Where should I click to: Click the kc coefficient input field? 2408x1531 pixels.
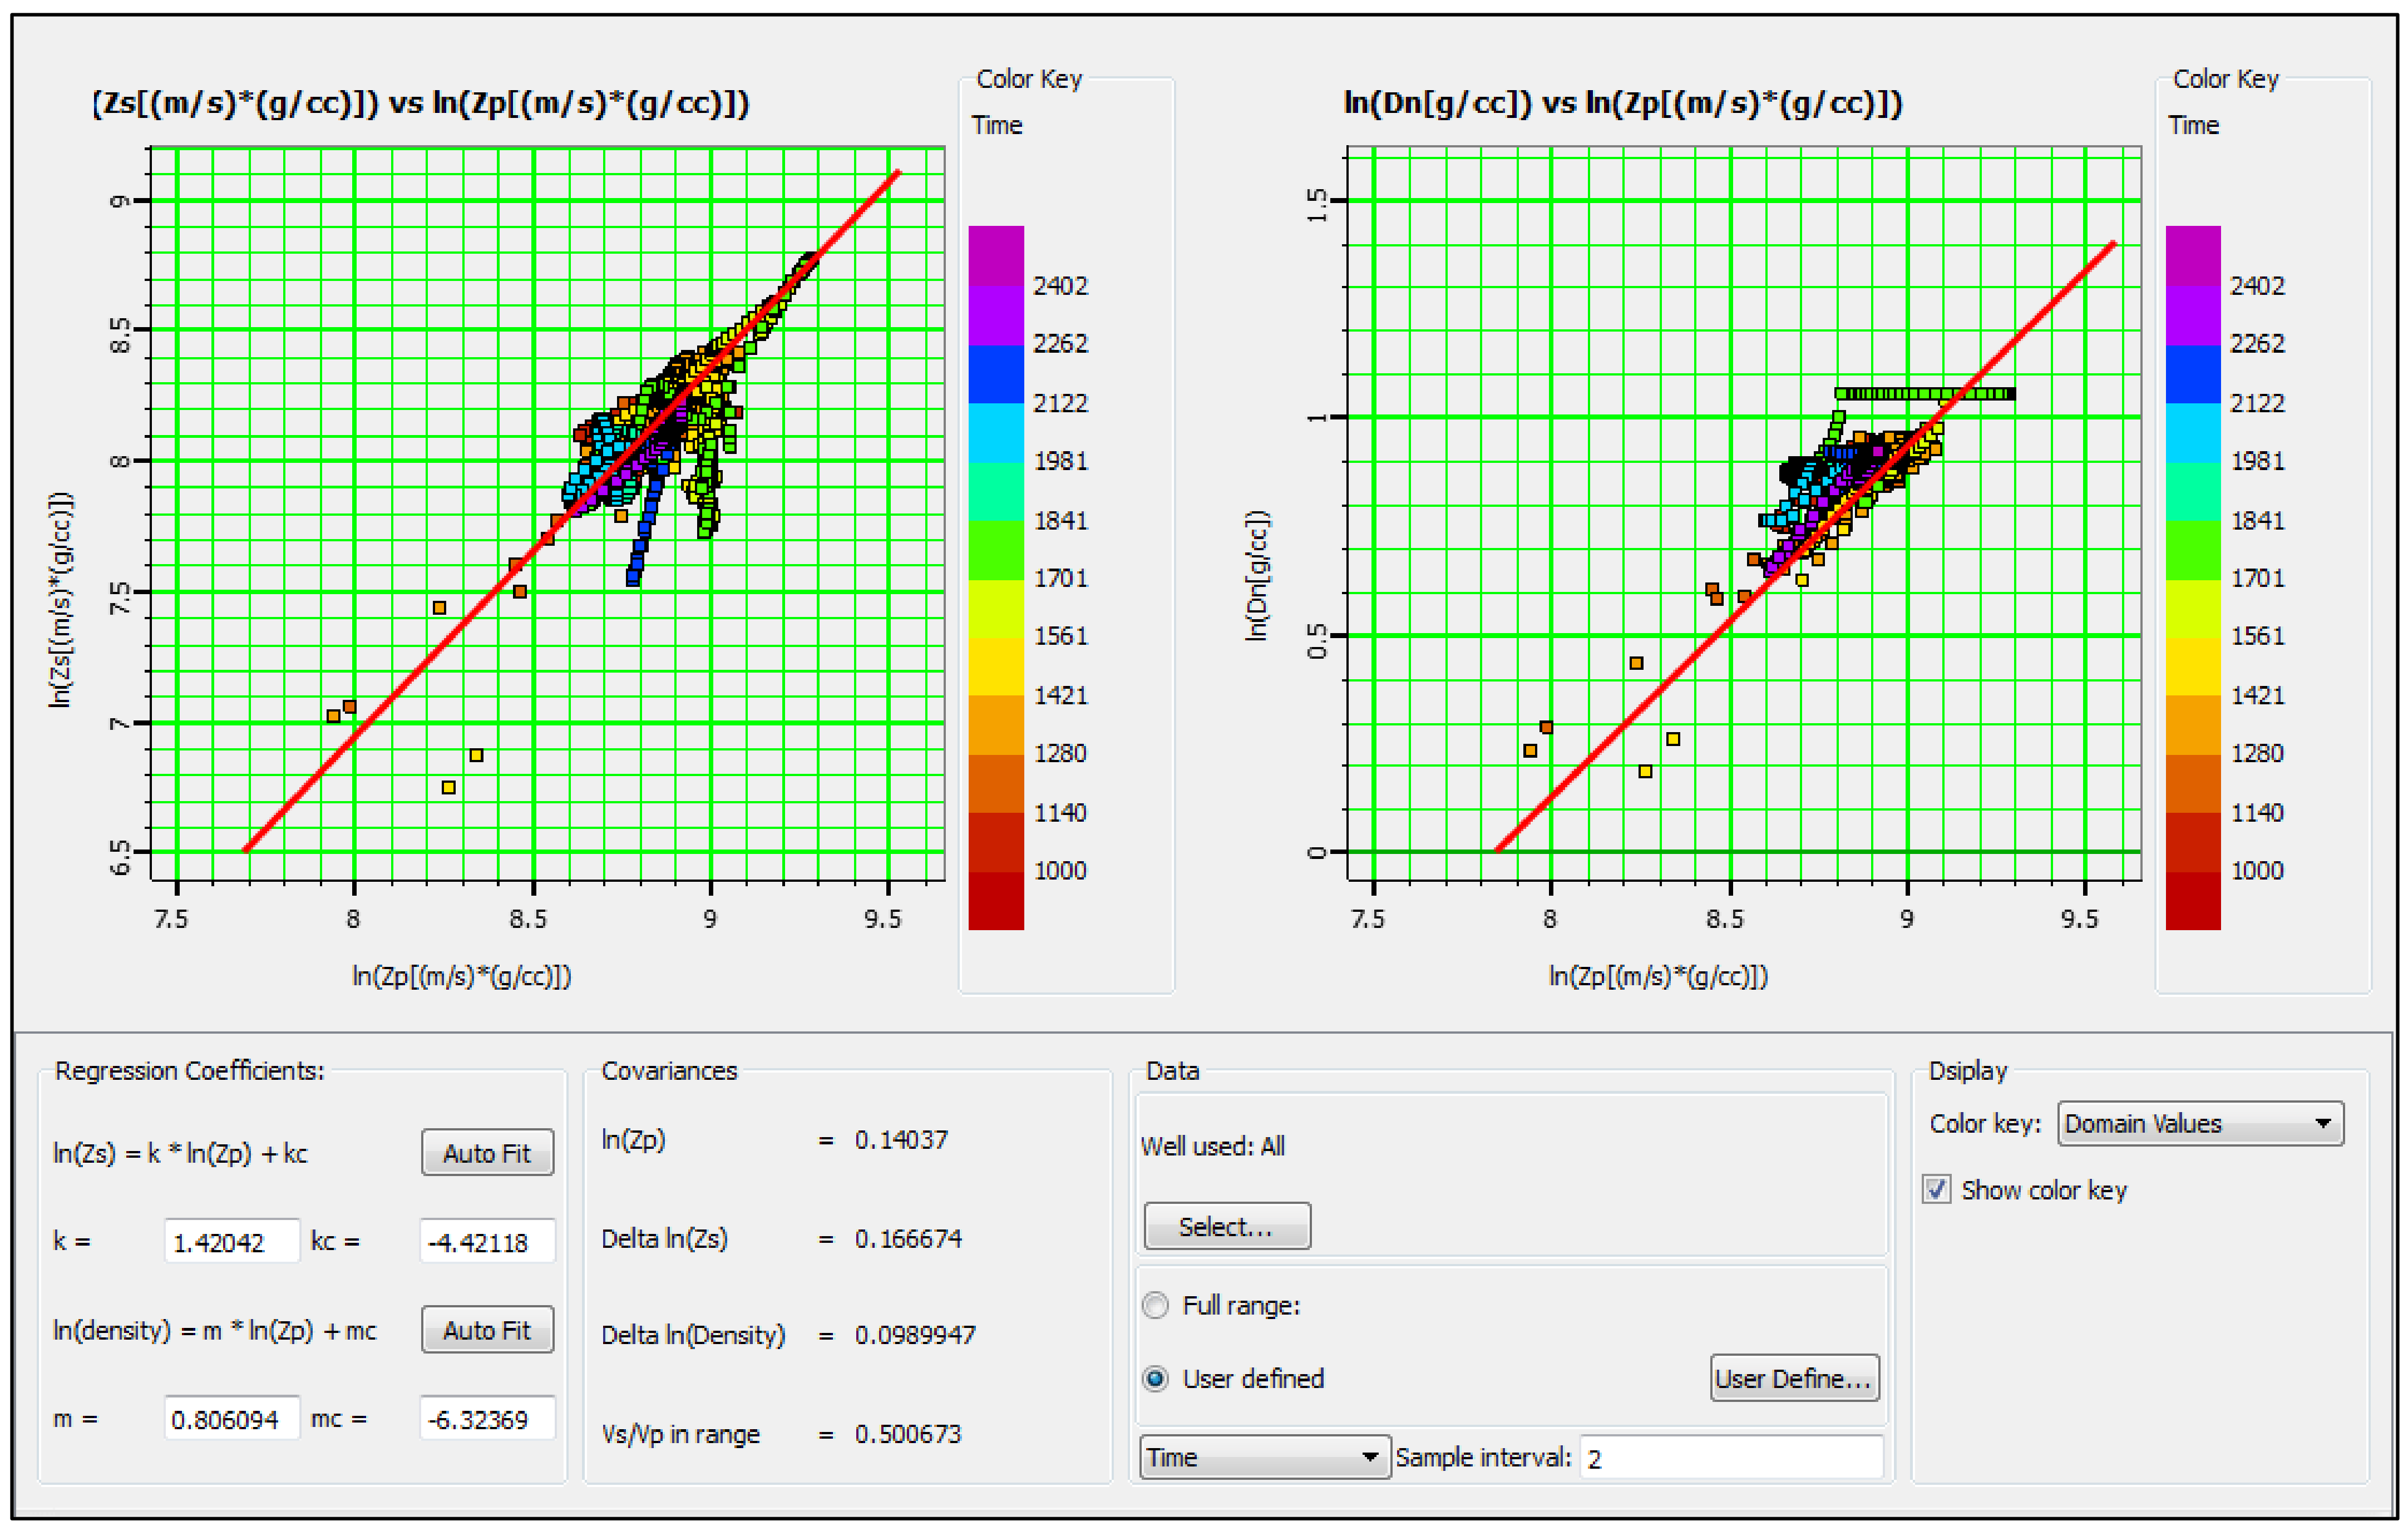click(x=487, y=1242)
